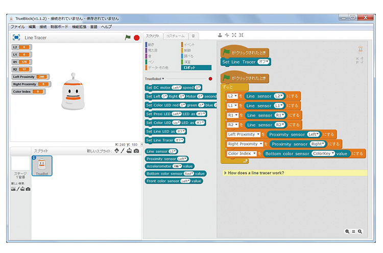Choose backdrop from library icon
The width and height of the screenshot is (383, 253).
click(13, 189)
